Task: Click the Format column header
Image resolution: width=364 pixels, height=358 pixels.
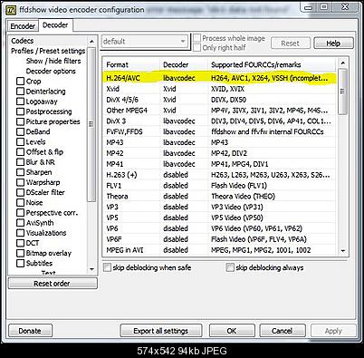Action: point(131,64)
